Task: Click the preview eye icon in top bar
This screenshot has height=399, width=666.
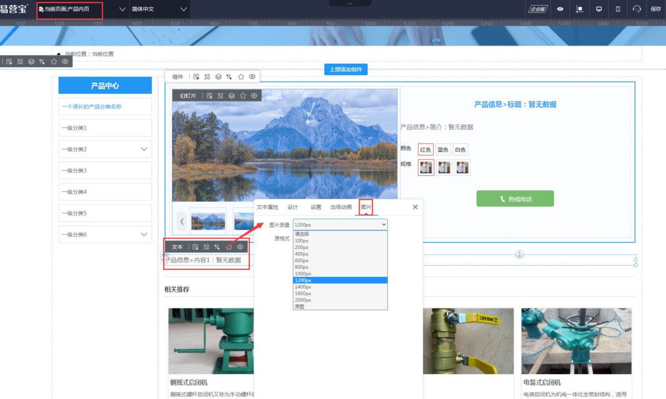Action: click(x=561, y=9)
